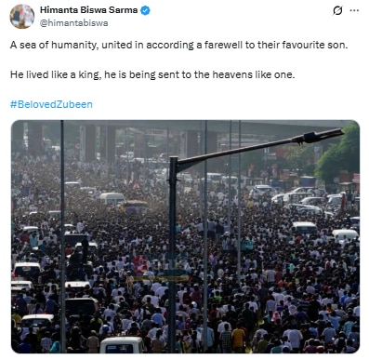Viewport: 369px width, 360px height.
Task: Open the #BelovedZubeen hashtag
Action: pyautogui.click(x=51, y=104)
